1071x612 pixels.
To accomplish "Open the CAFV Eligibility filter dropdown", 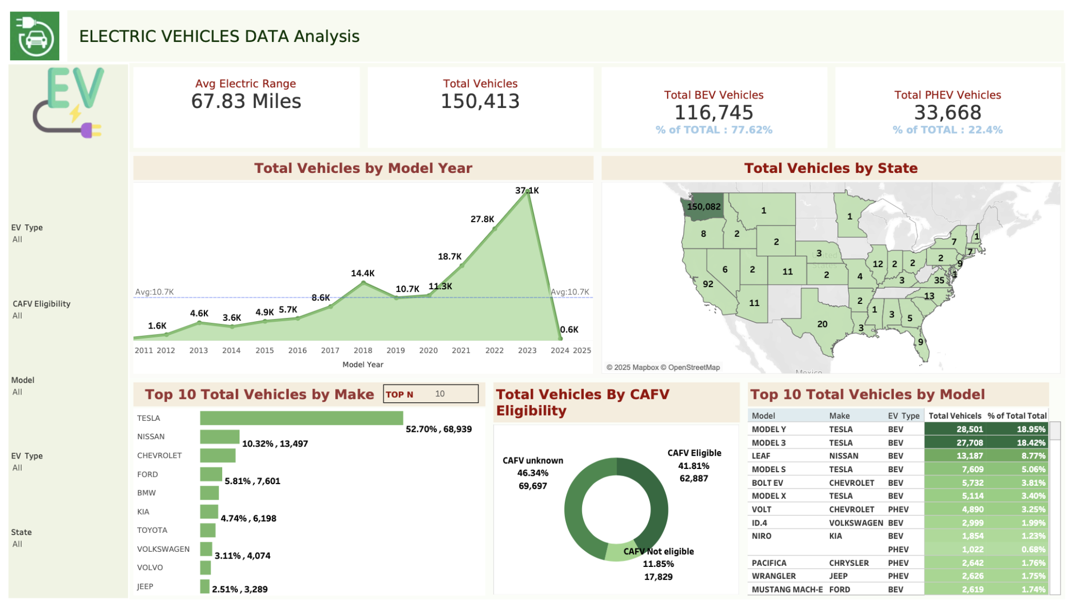I will coord(18,316).
